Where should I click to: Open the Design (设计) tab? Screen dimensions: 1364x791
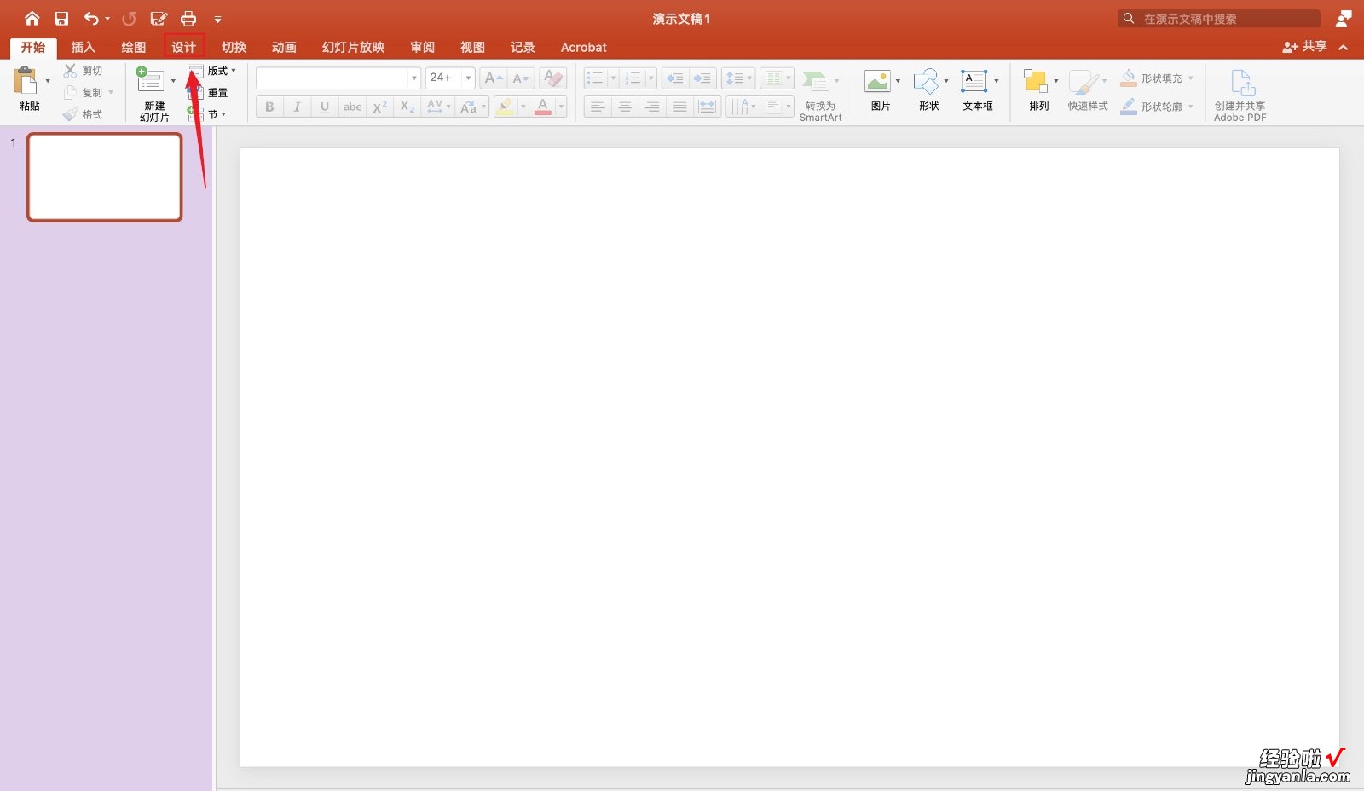point(183,48)
